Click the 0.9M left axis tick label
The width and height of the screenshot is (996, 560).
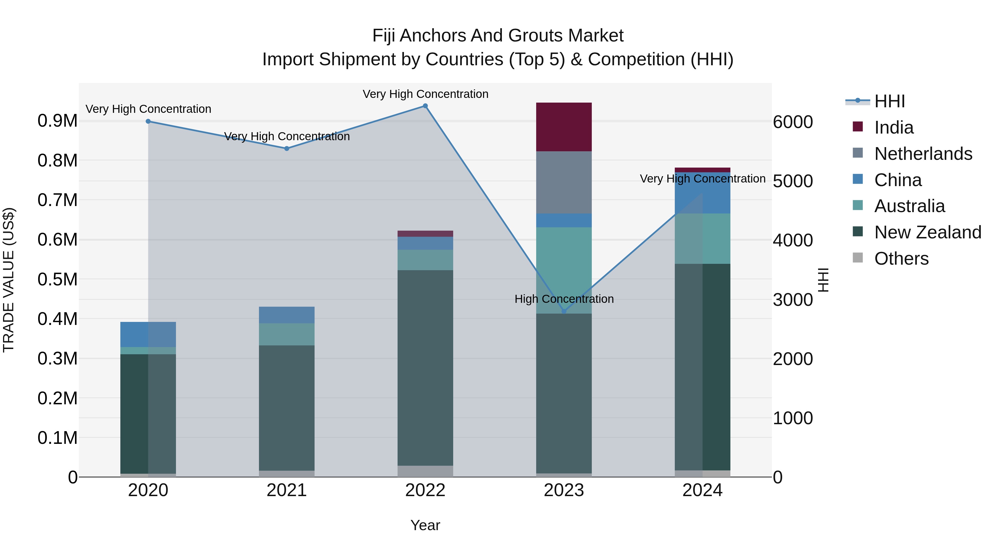coord(58,121)
